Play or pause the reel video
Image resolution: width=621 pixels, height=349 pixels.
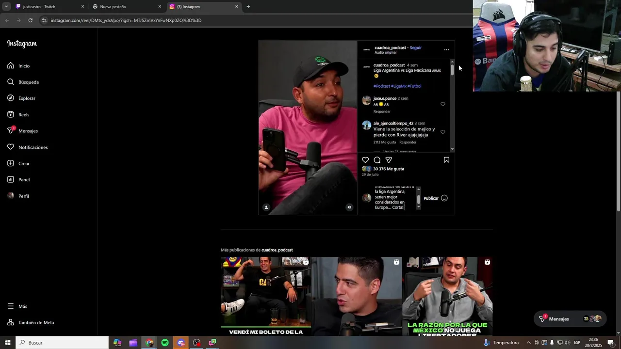(308, 127)
